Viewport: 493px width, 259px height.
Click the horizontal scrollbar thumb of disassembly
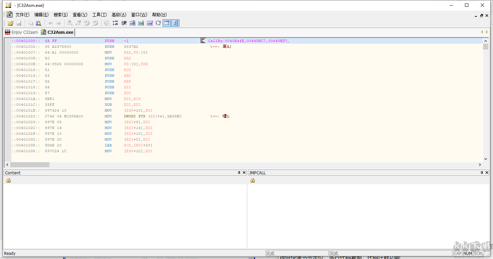coord(29,164)
